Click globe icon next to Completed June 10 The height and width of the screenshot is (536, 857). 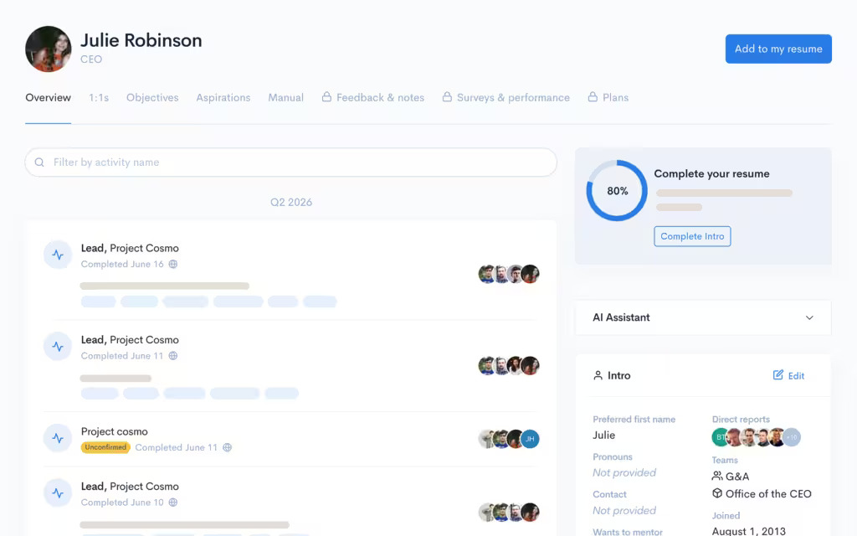point(172,502)
